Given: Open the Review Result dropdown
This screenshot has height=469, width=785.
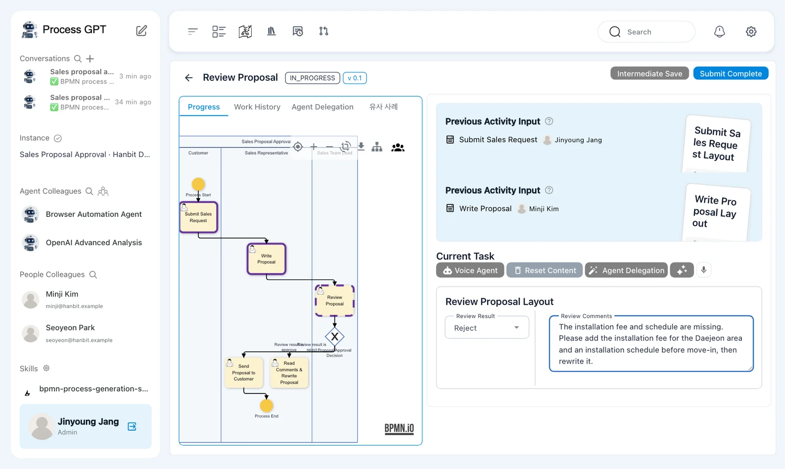Looking at the screenshot, I should [487, 328].
